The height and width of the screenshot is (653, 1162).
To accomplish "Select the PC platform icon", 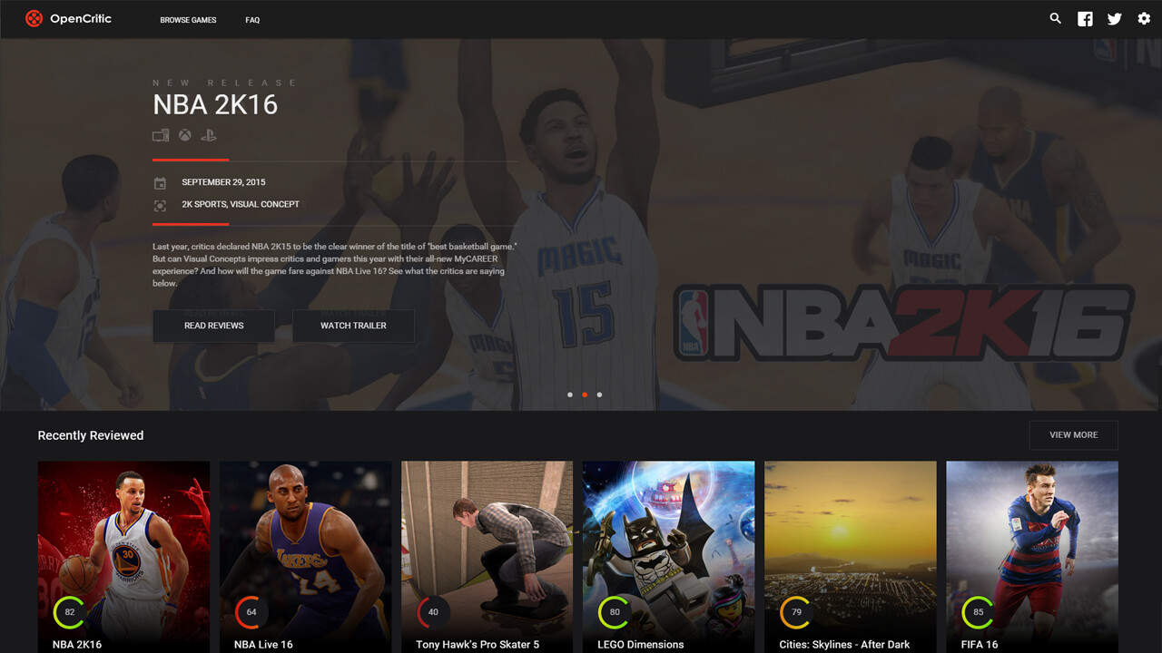I will pos(161,135).
